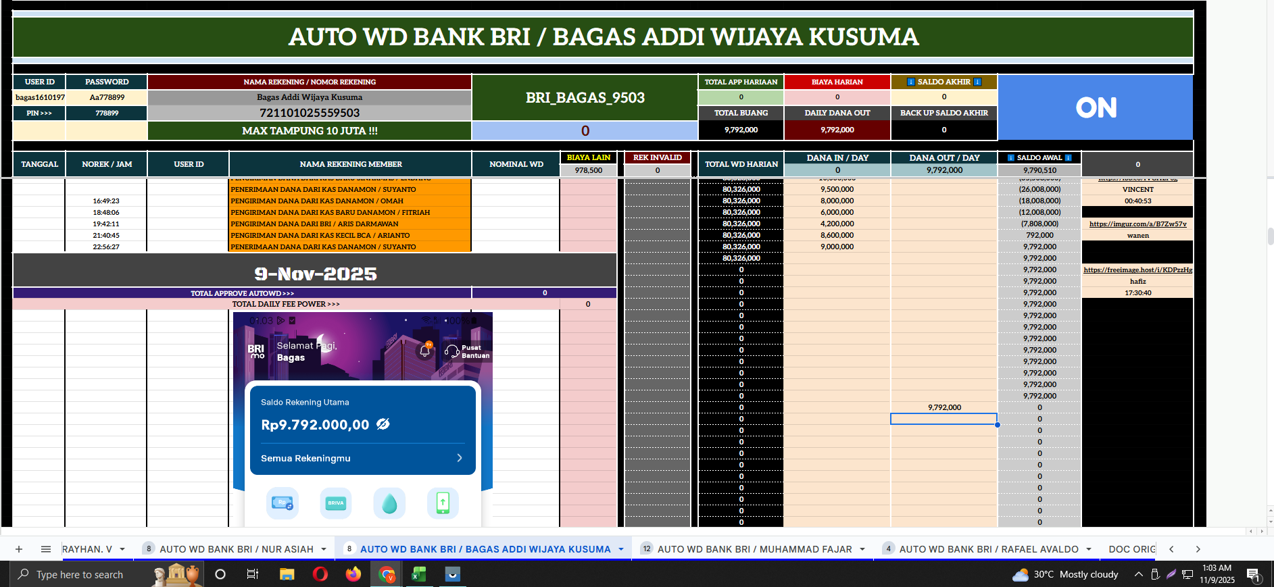Open dropdown for RAFAEL AVALDO sheet tab

pos(1089,549)
